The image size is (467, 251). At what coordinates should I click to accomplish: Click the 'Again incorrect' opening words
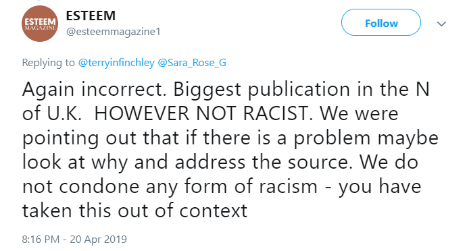point(94,89)
